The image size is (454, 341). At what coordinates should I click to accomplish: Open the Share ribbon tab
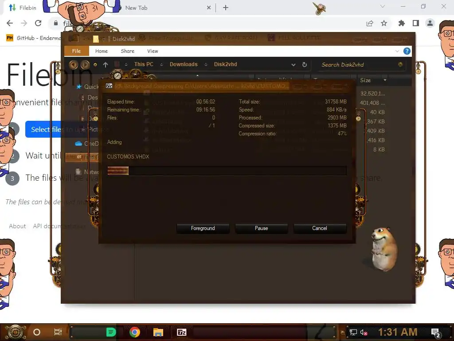pos(127,51)
